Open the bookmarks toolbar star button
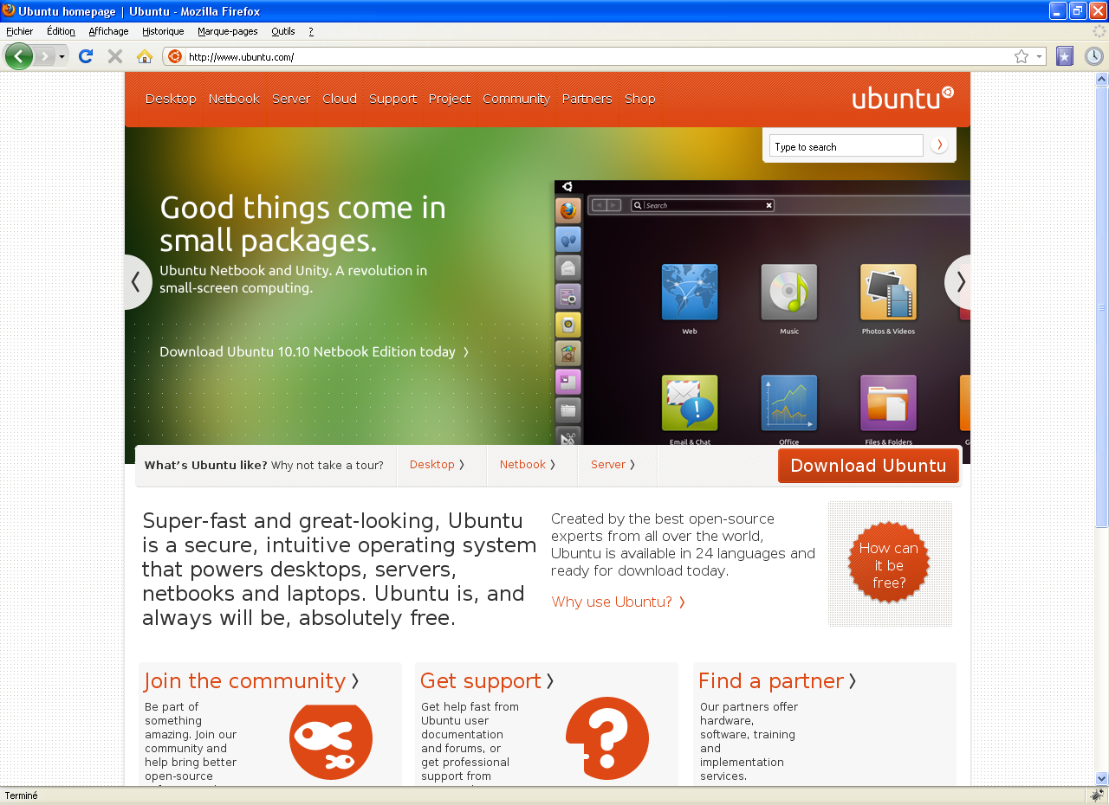The height and width of the screenshot is (805, 1109). click(1065, 56)
